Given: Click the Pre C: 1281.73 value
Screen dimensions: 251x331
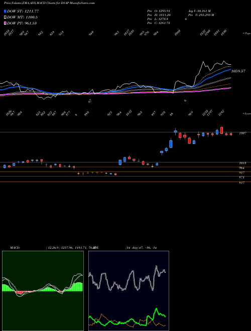Looking at the screenshot, I should tap(159, 23).
